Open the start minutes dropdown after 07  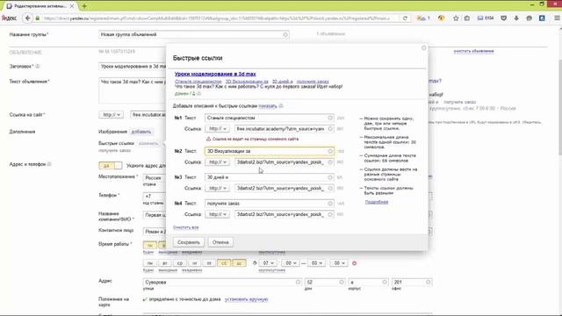pyautogui.click(x=290, y=263)
